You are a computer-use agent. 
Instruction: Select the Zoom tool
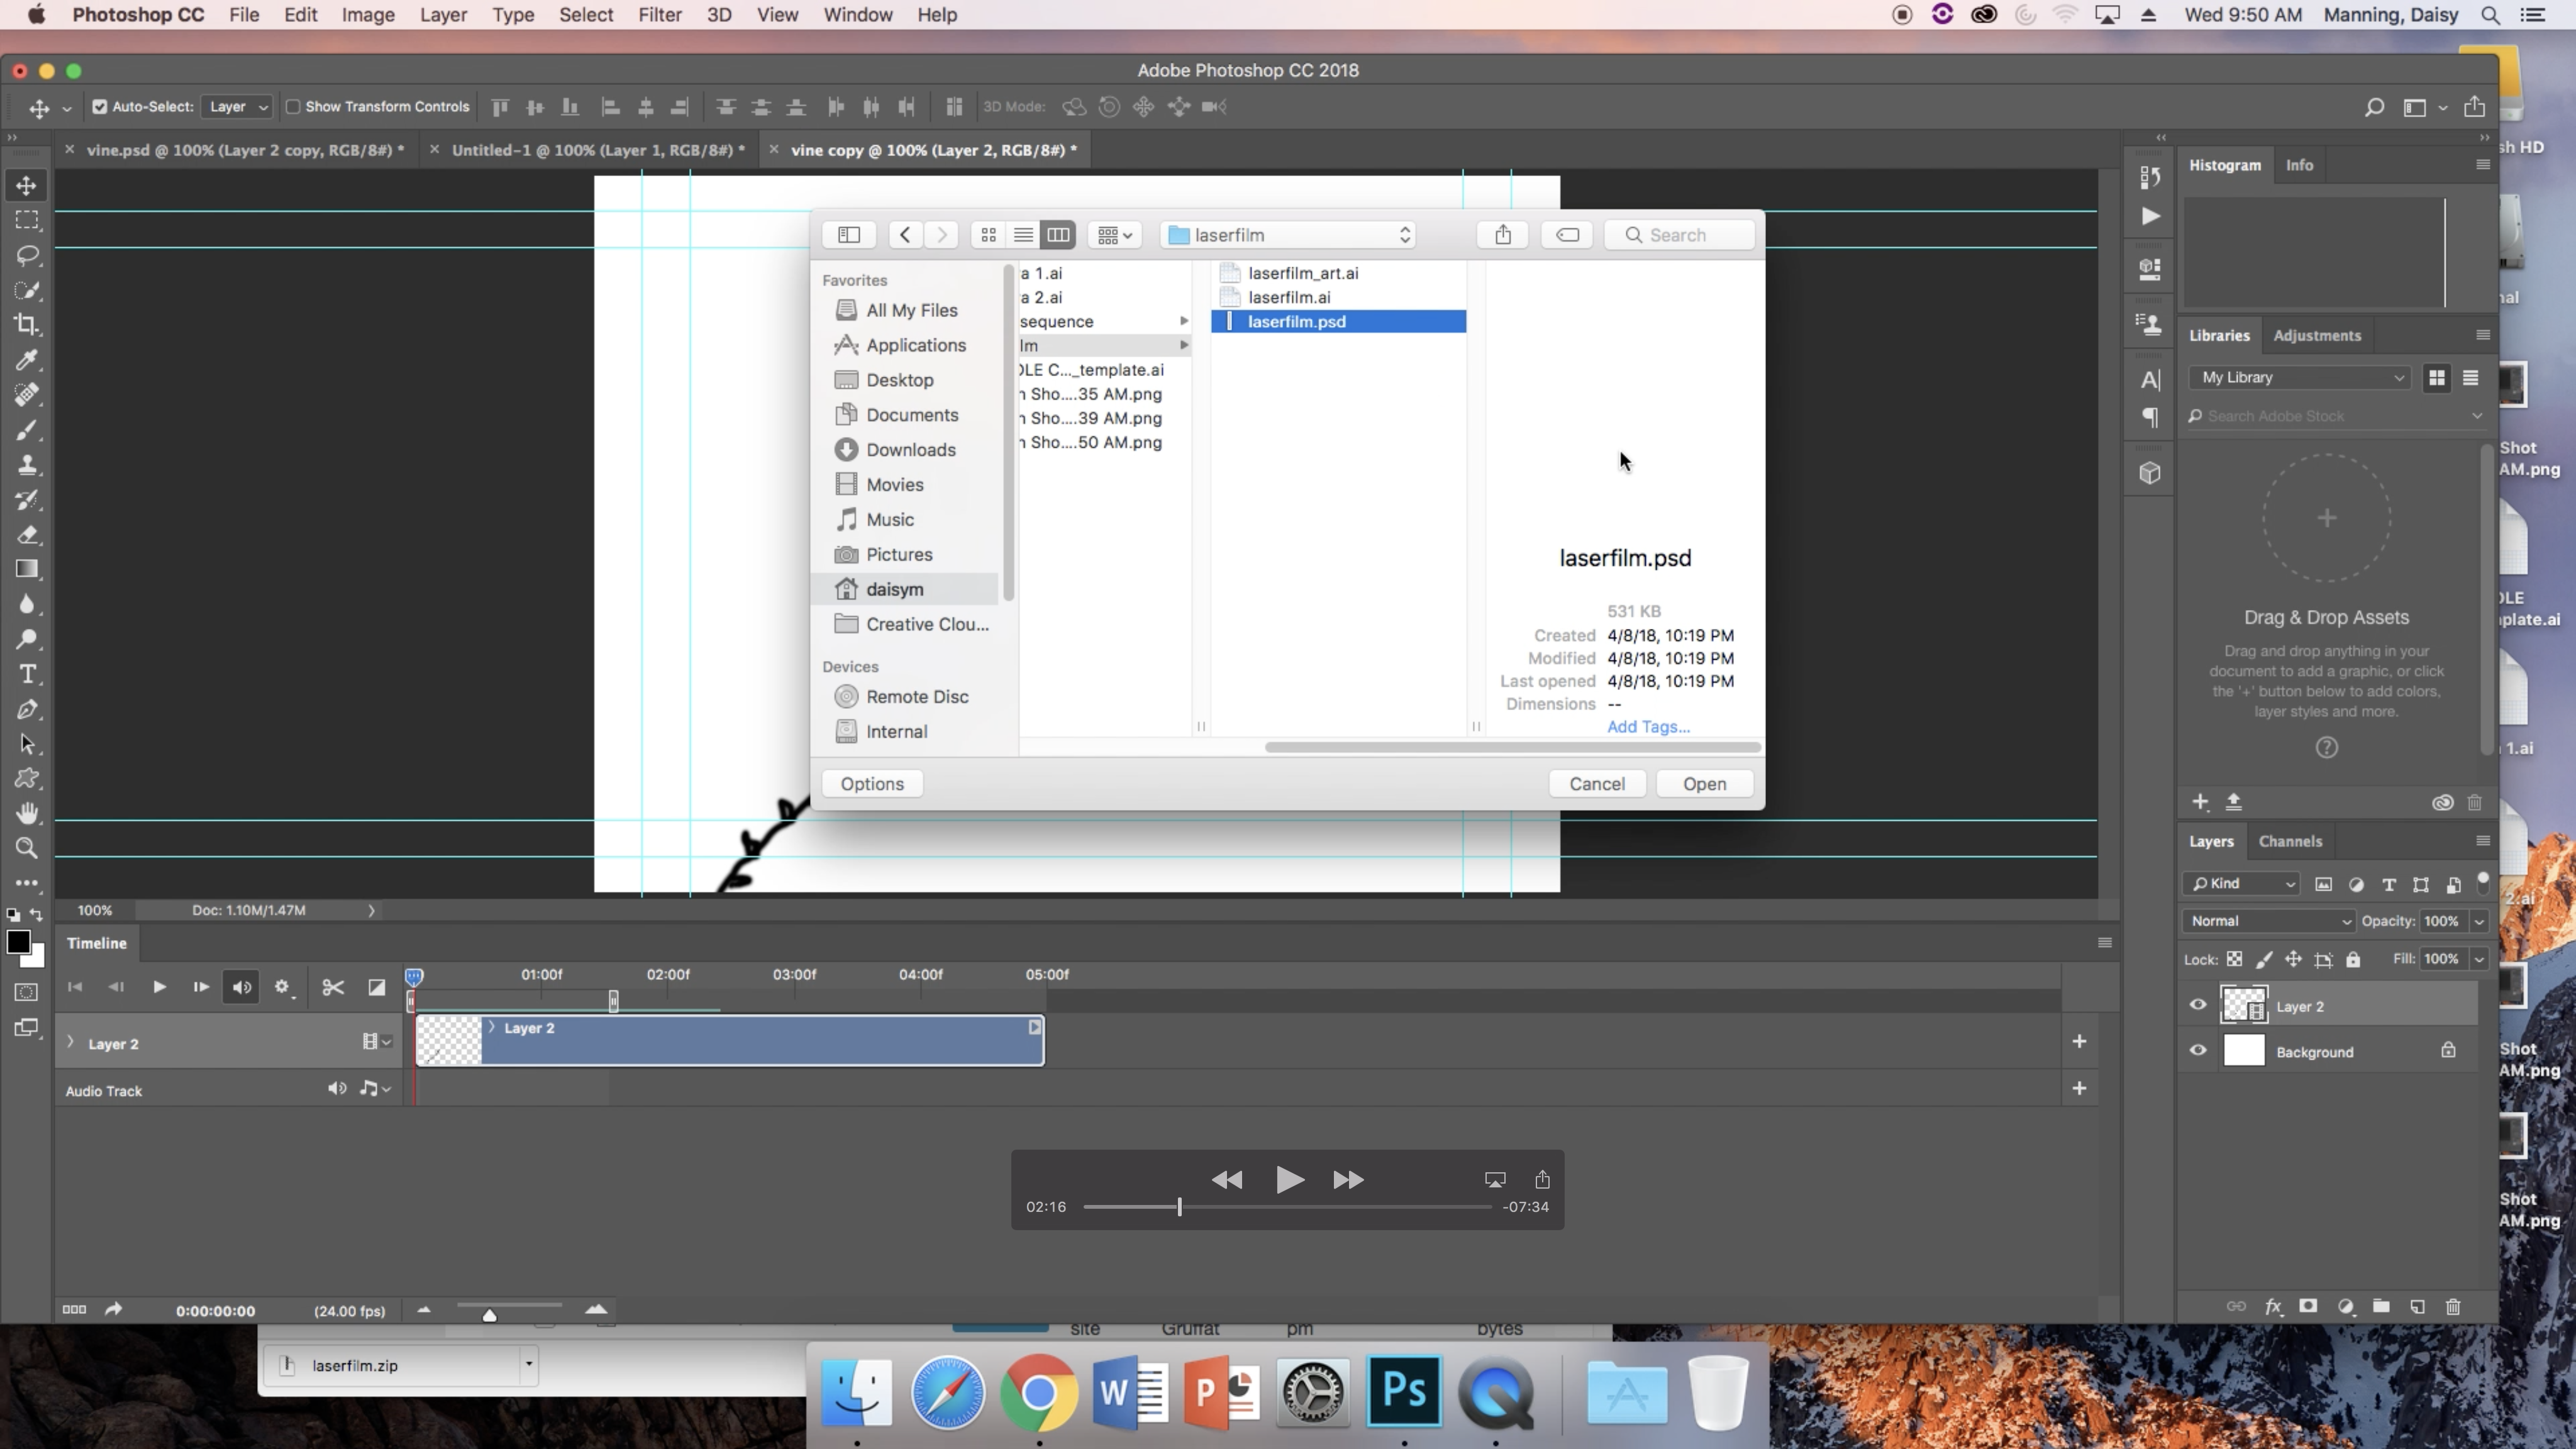click(27, 848)
